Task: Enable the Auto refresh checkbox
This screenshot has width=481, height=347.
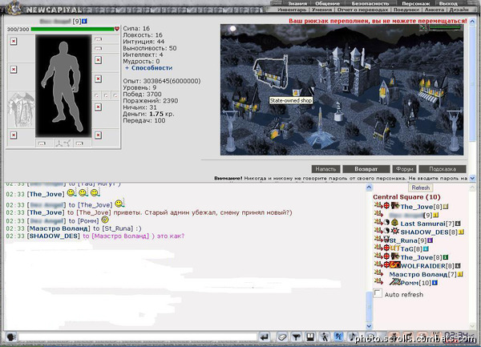Action: pos(378,293)
